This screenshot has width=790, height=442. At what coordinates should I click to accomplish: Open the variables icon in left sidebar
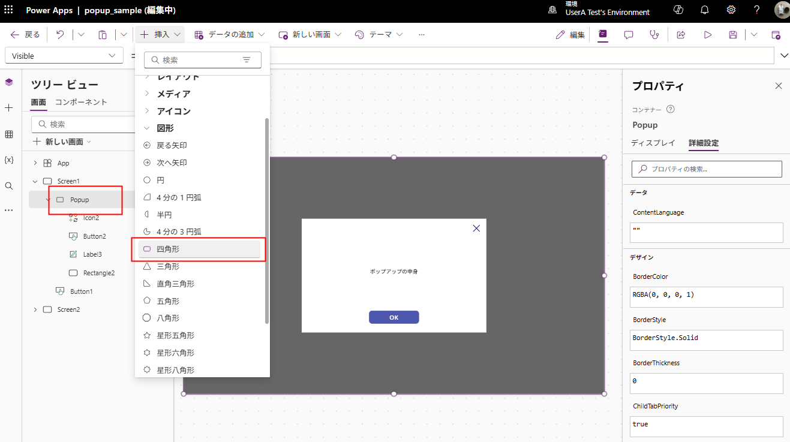(9, 160)
